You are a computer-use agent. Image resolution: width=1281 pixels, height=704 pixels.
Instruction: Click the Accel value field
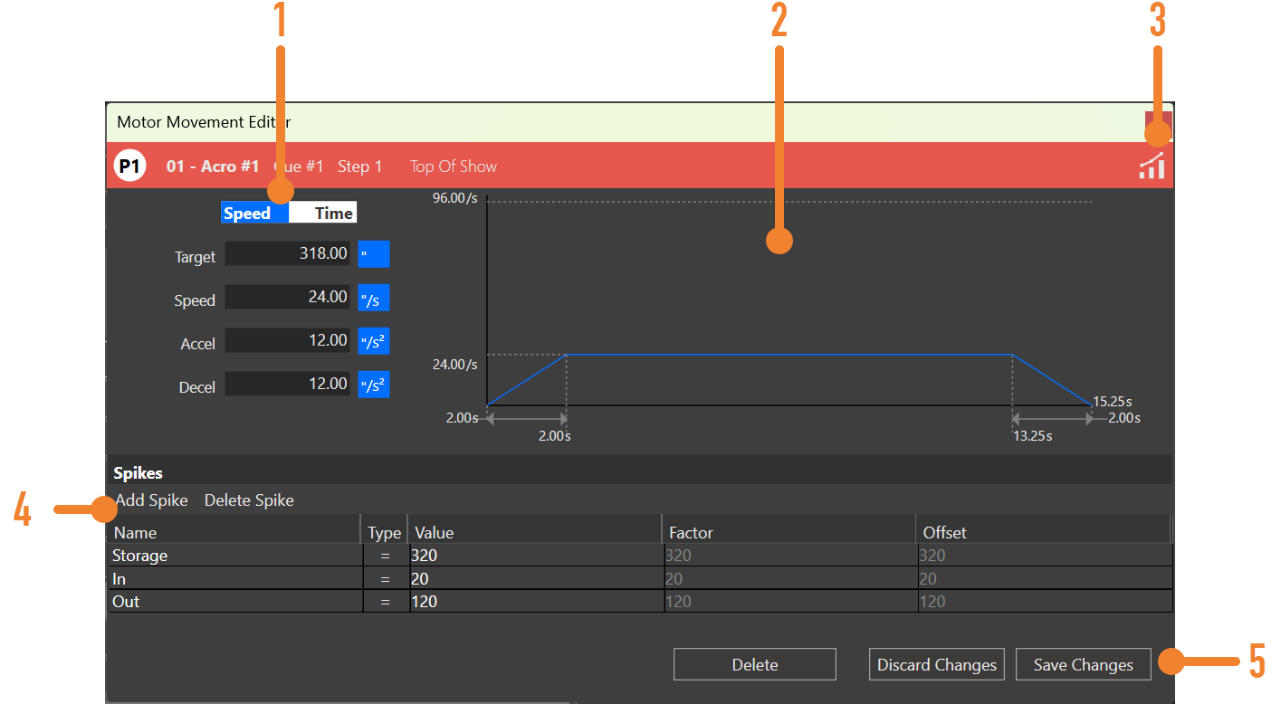tap(287, 340)
